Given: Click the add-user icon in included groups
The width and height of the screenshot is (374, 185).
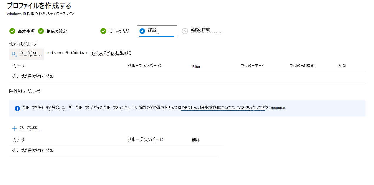Looking at the screenshot, I should 14,54.
